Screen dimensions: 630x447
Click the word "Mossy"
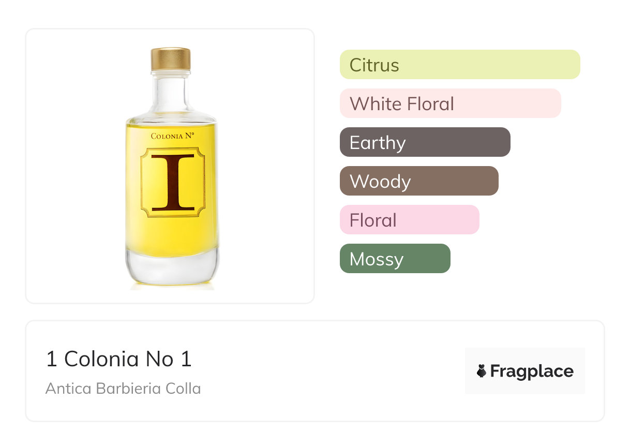click(376, 259)
